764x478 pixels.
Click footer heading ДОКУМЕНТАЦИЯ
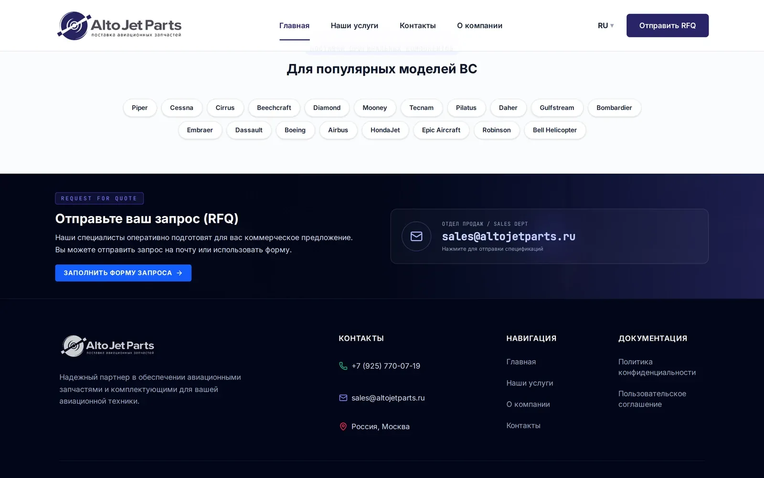(x=653, y=338)
